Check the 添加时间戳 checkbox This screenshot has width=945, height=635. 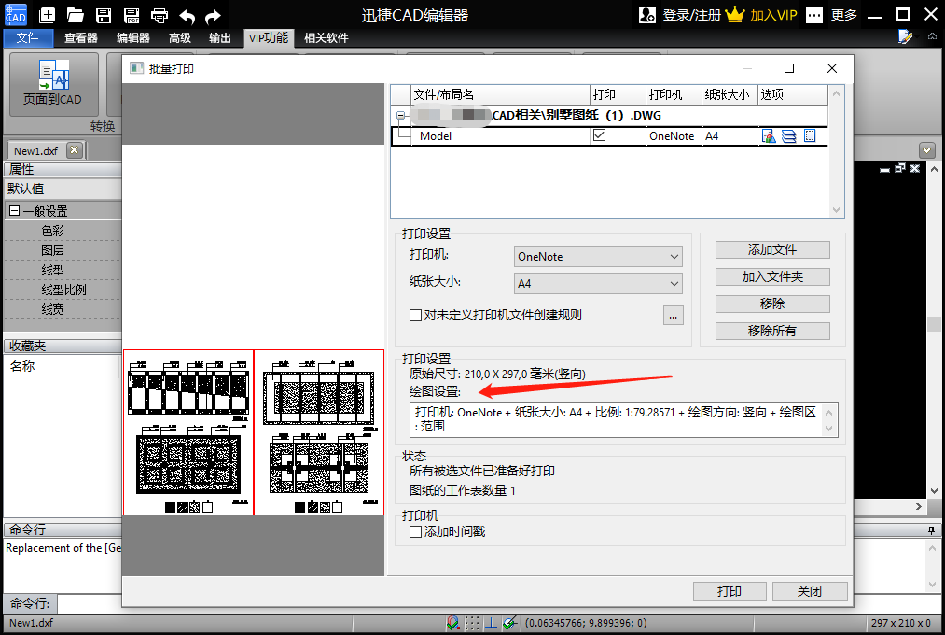click(415, 532)
